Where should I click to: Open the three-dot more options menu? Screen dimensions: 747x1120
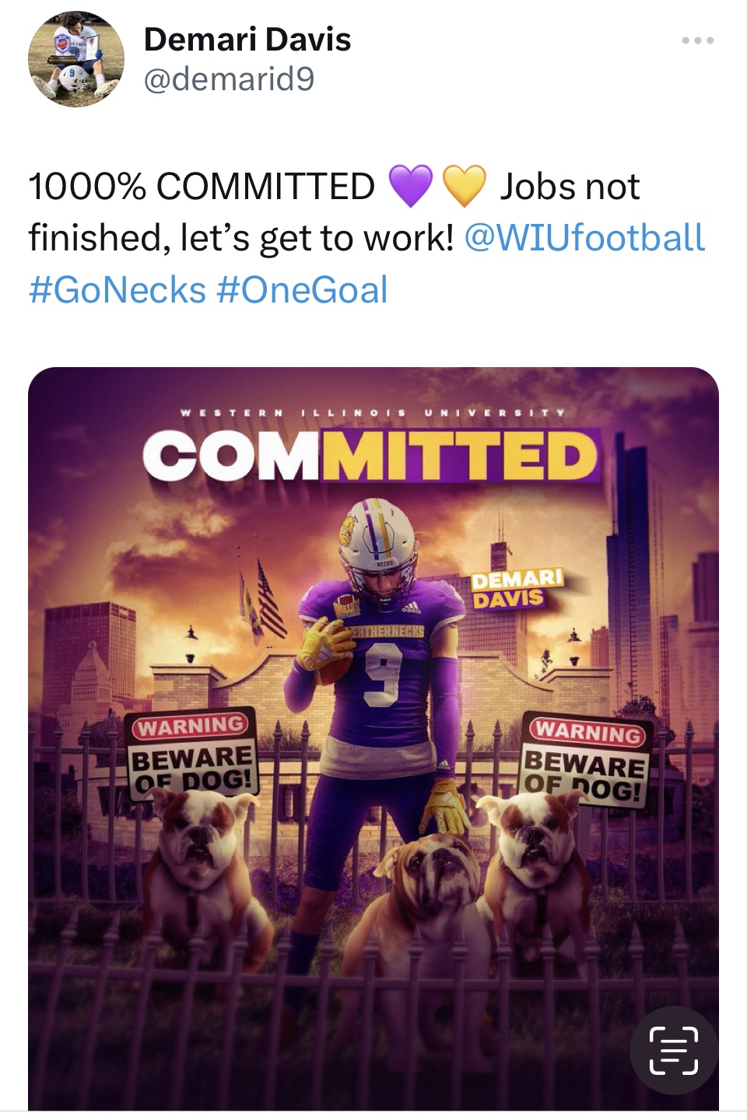[697, 40]
